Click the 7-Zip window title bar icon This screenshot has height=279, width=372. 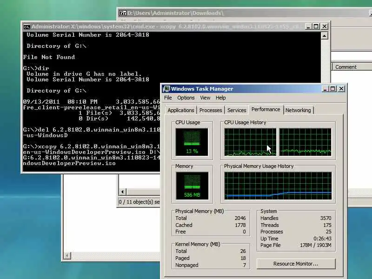pyautogui.click(x=122, y=13)
